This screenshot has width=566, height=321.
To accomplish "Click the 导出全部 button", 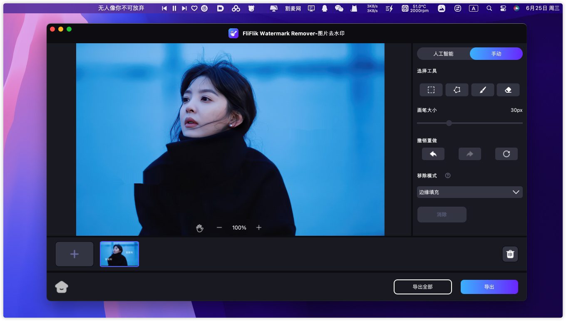I will [422, 287].
